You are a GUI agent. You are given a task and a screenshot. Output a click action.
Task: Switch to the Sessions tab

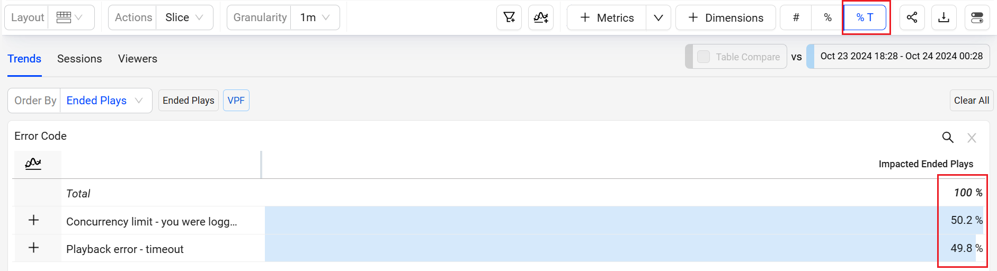tap(79, 59)
